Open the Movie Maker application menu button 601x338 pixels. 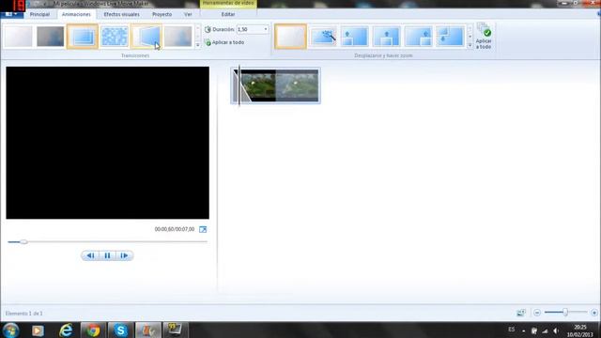tap(11, 14)
